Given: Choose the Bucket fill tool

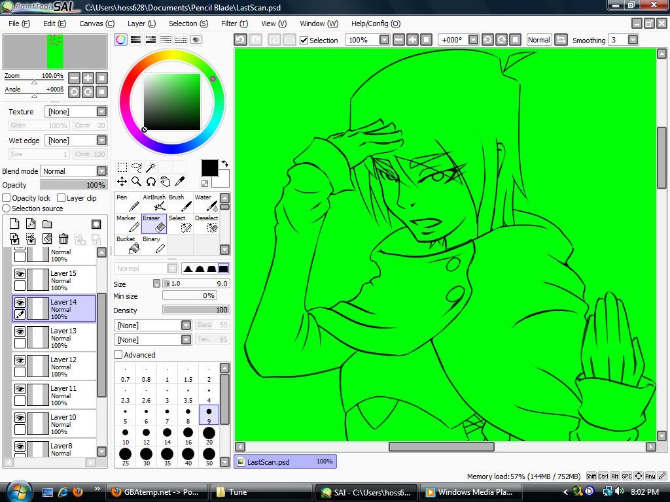Looking at the screenshot, I should [127, 244].
